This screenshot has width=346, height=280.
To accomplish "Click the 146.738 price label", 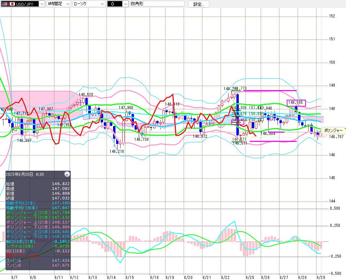I will (x=141, y=139).
